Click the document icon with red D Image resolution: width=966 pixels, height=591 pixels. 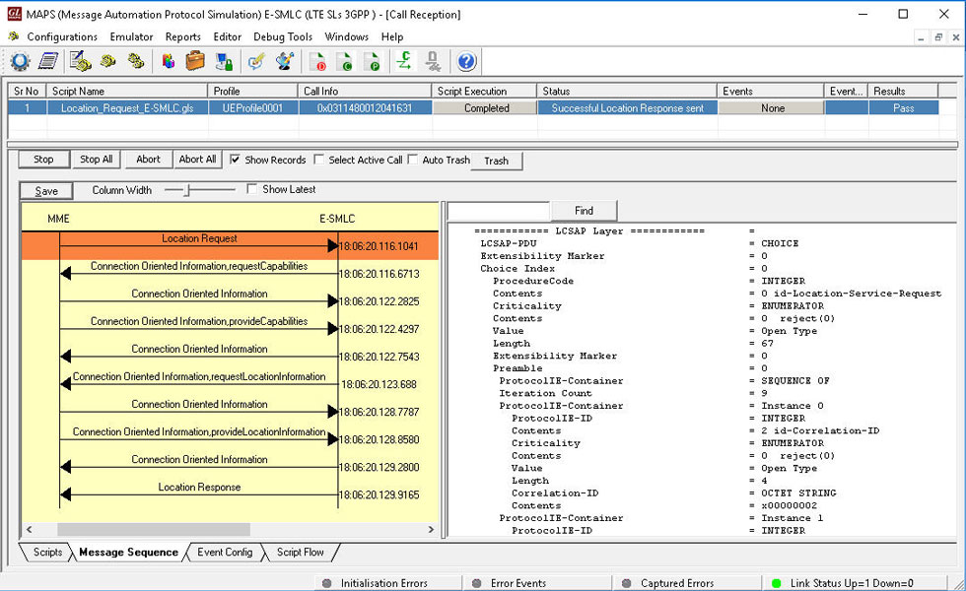click(317, 61)
